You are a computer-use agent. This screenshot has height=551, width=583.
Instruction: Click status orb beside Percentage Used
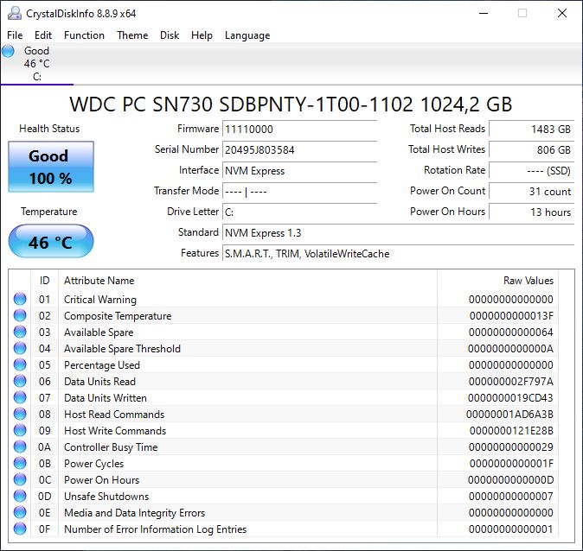20,364
